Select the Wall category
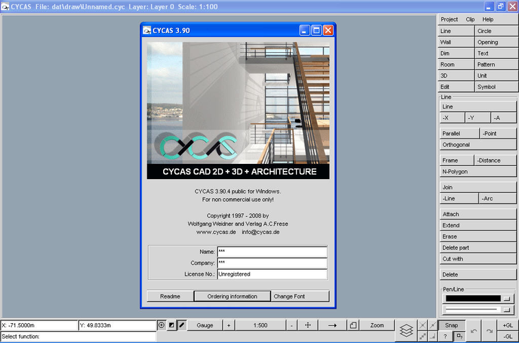 (x=456, y=42)
